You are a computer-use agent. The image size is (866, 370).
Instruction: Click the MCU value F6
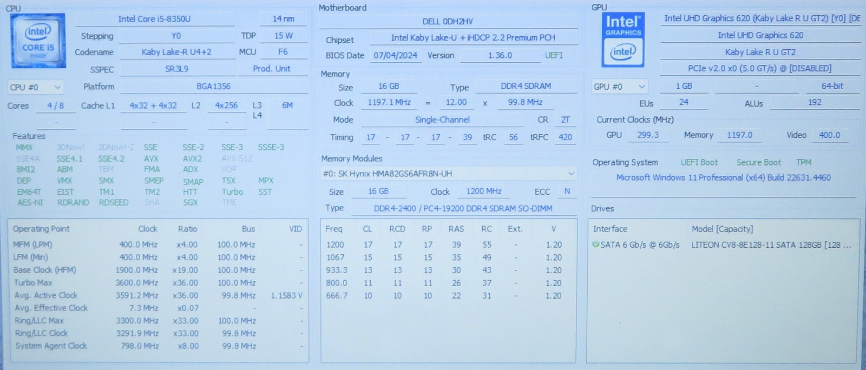coord(283,52)
